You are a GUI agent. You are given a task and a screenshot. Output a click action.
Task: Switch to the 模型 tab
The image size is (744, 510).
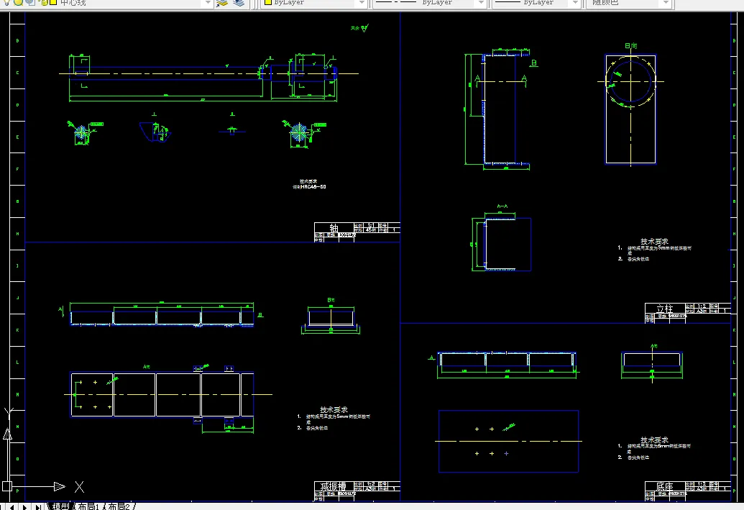[x=60, y=506]
